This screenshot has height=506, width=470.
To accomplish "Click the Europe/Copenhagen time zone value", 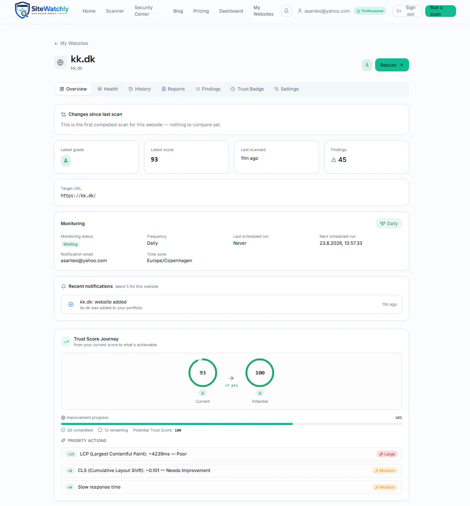I will coord(169,261).
